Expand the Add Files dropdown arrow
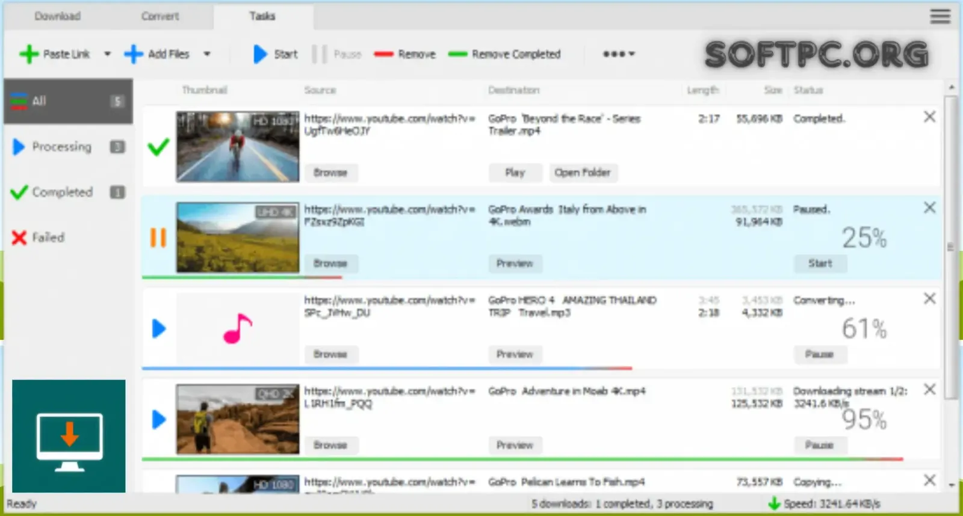 [x=207, y=54]
